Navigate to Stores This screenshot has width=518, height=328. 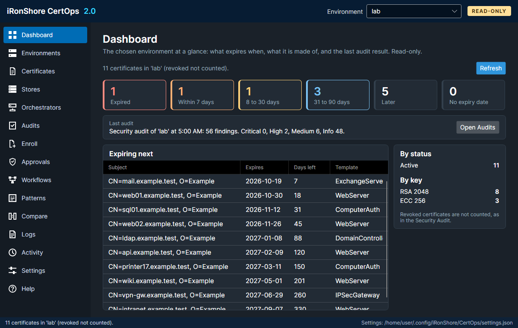pyautogui.click(x=45, y=89)
